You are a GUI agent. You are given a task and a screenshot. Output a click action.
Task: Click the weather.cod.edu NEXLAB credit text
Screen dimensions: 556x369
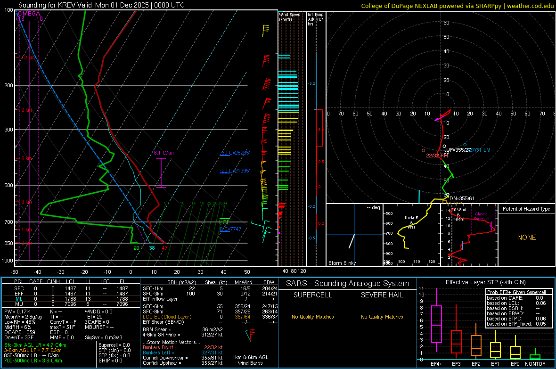click(x=457, y=6)
